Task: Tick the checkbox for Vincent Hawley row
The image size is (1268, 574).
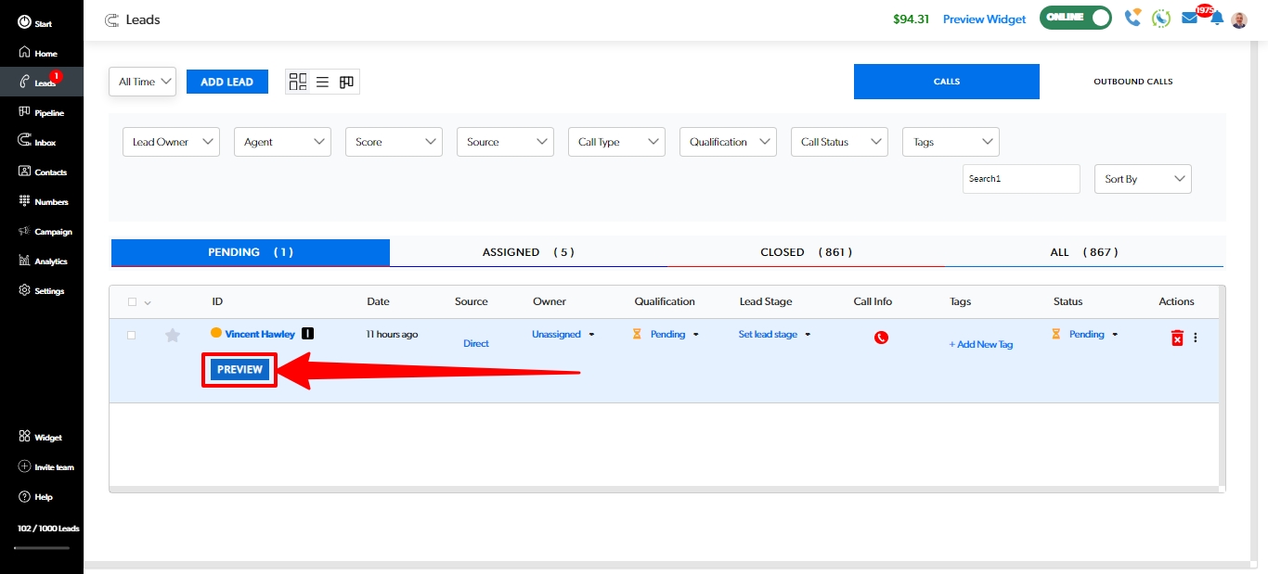Action: pos(131,335)
